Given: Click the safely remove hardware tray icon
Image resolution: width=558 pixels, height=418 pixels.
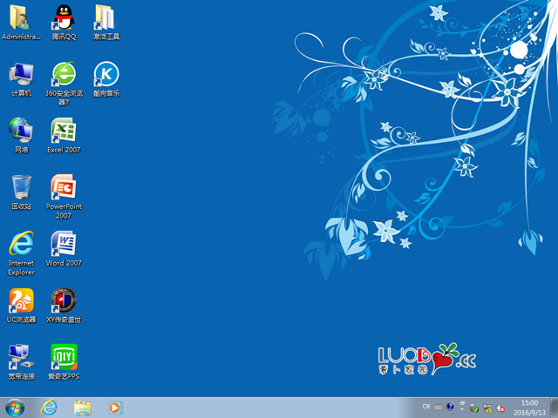Looking at the screenshot, I should pos(474,408).
